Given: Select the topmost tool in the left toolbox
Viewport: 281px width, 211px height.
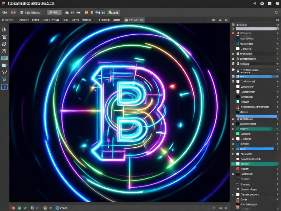Looking at the screenshot, I should pyautogui.click(x=4, y=29).
